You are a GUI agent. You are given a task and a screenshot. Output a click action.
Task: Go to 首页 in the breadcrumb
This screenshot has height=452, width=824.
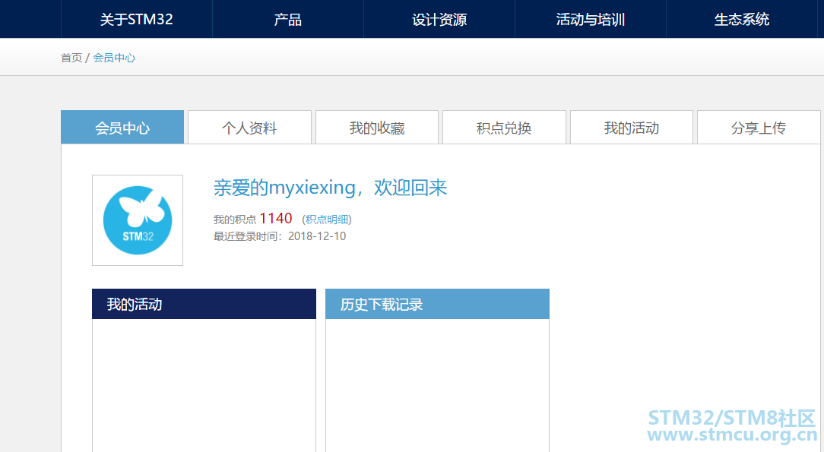71,58
